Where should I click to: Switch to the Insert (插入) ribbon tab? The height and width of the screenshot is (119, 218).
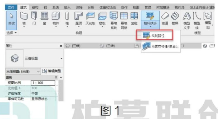pyautogui.click(x=67, y=7)
